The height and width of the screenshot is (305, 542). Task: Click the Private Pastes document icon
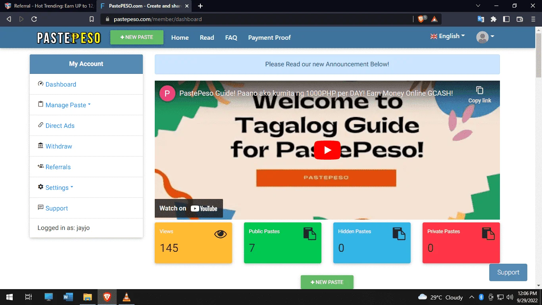pyautogui.click(x=488, y=234)
